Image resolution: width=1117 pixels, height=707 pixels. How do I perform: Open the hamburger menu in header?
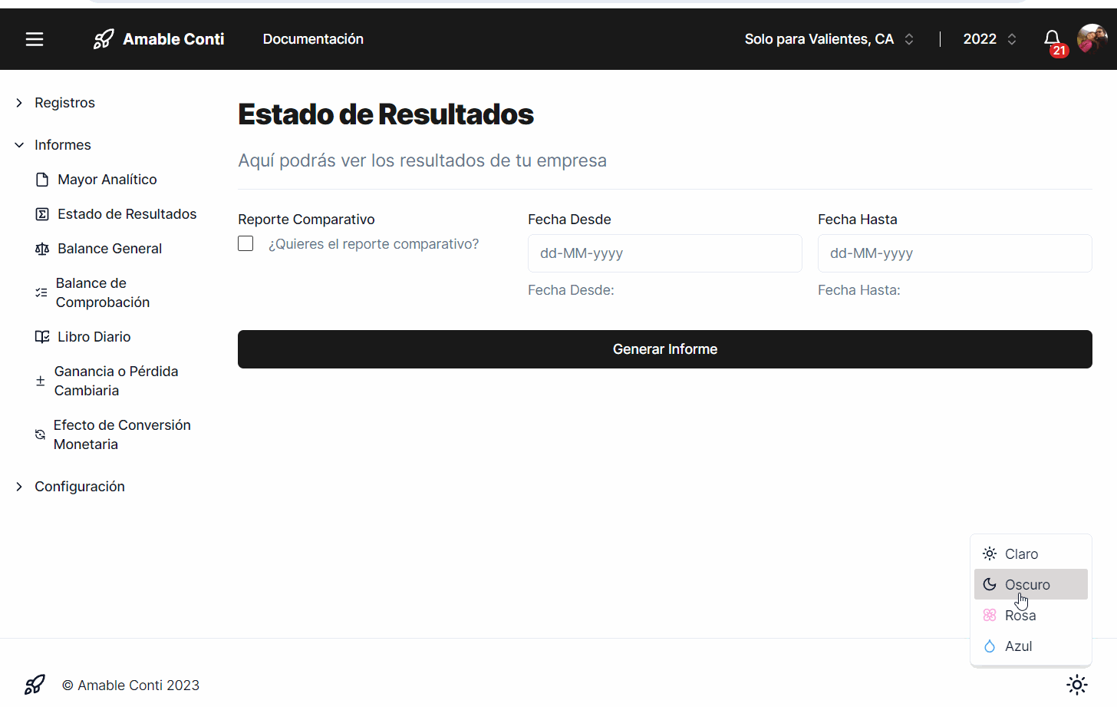tap(35, 39)
